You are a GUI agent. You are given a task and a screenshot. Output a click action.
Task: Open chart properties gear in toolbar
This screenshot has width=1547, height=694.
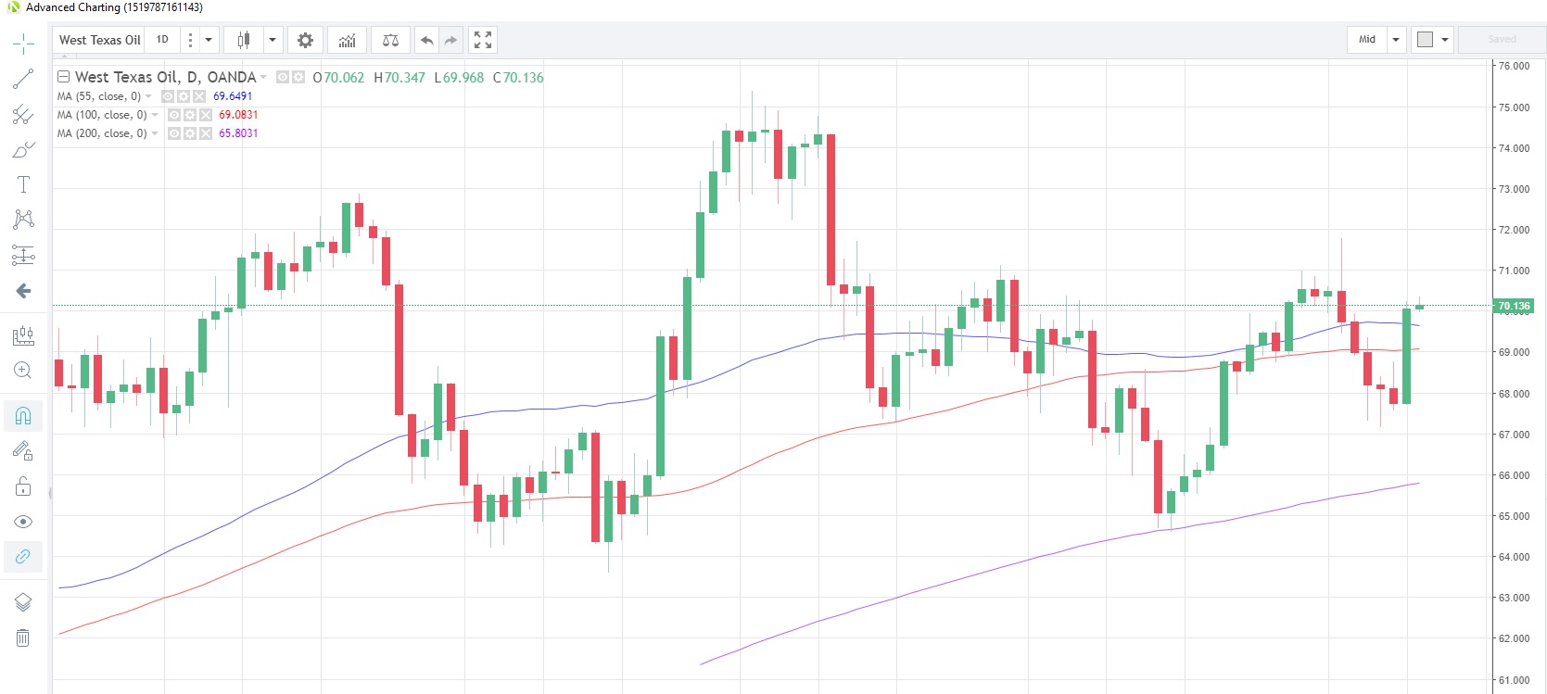click(x=305, y=40)
